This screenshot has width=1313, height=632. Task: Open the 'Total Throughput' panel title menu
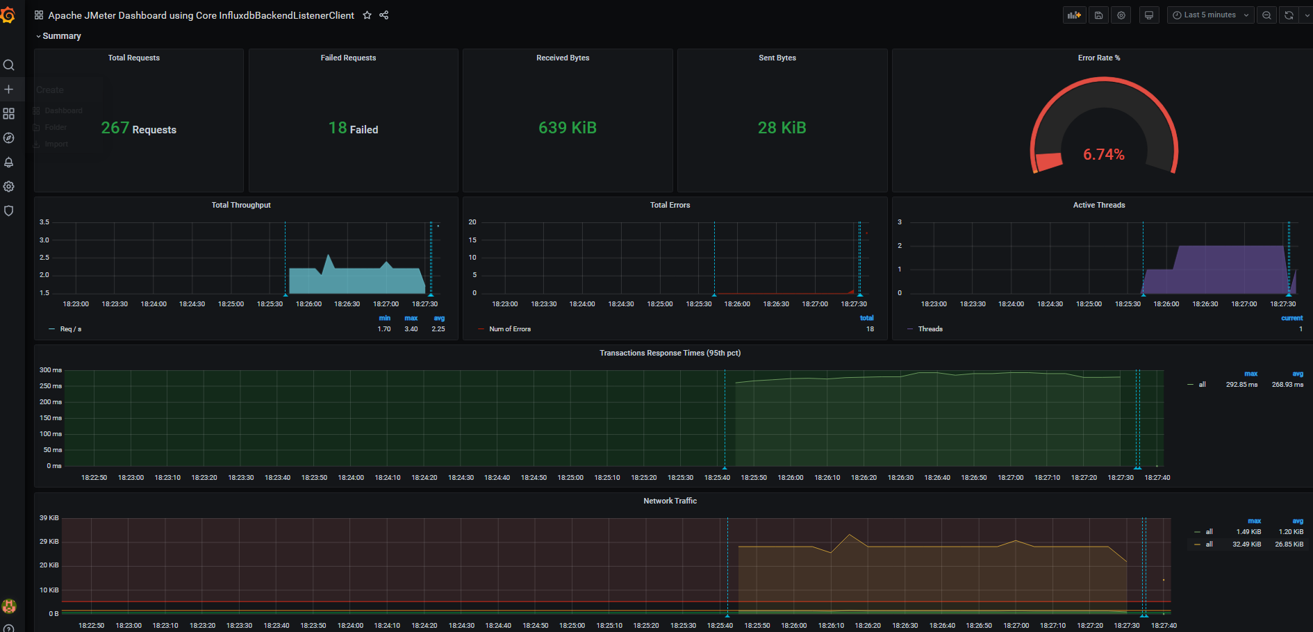click(x=241, y=205)
